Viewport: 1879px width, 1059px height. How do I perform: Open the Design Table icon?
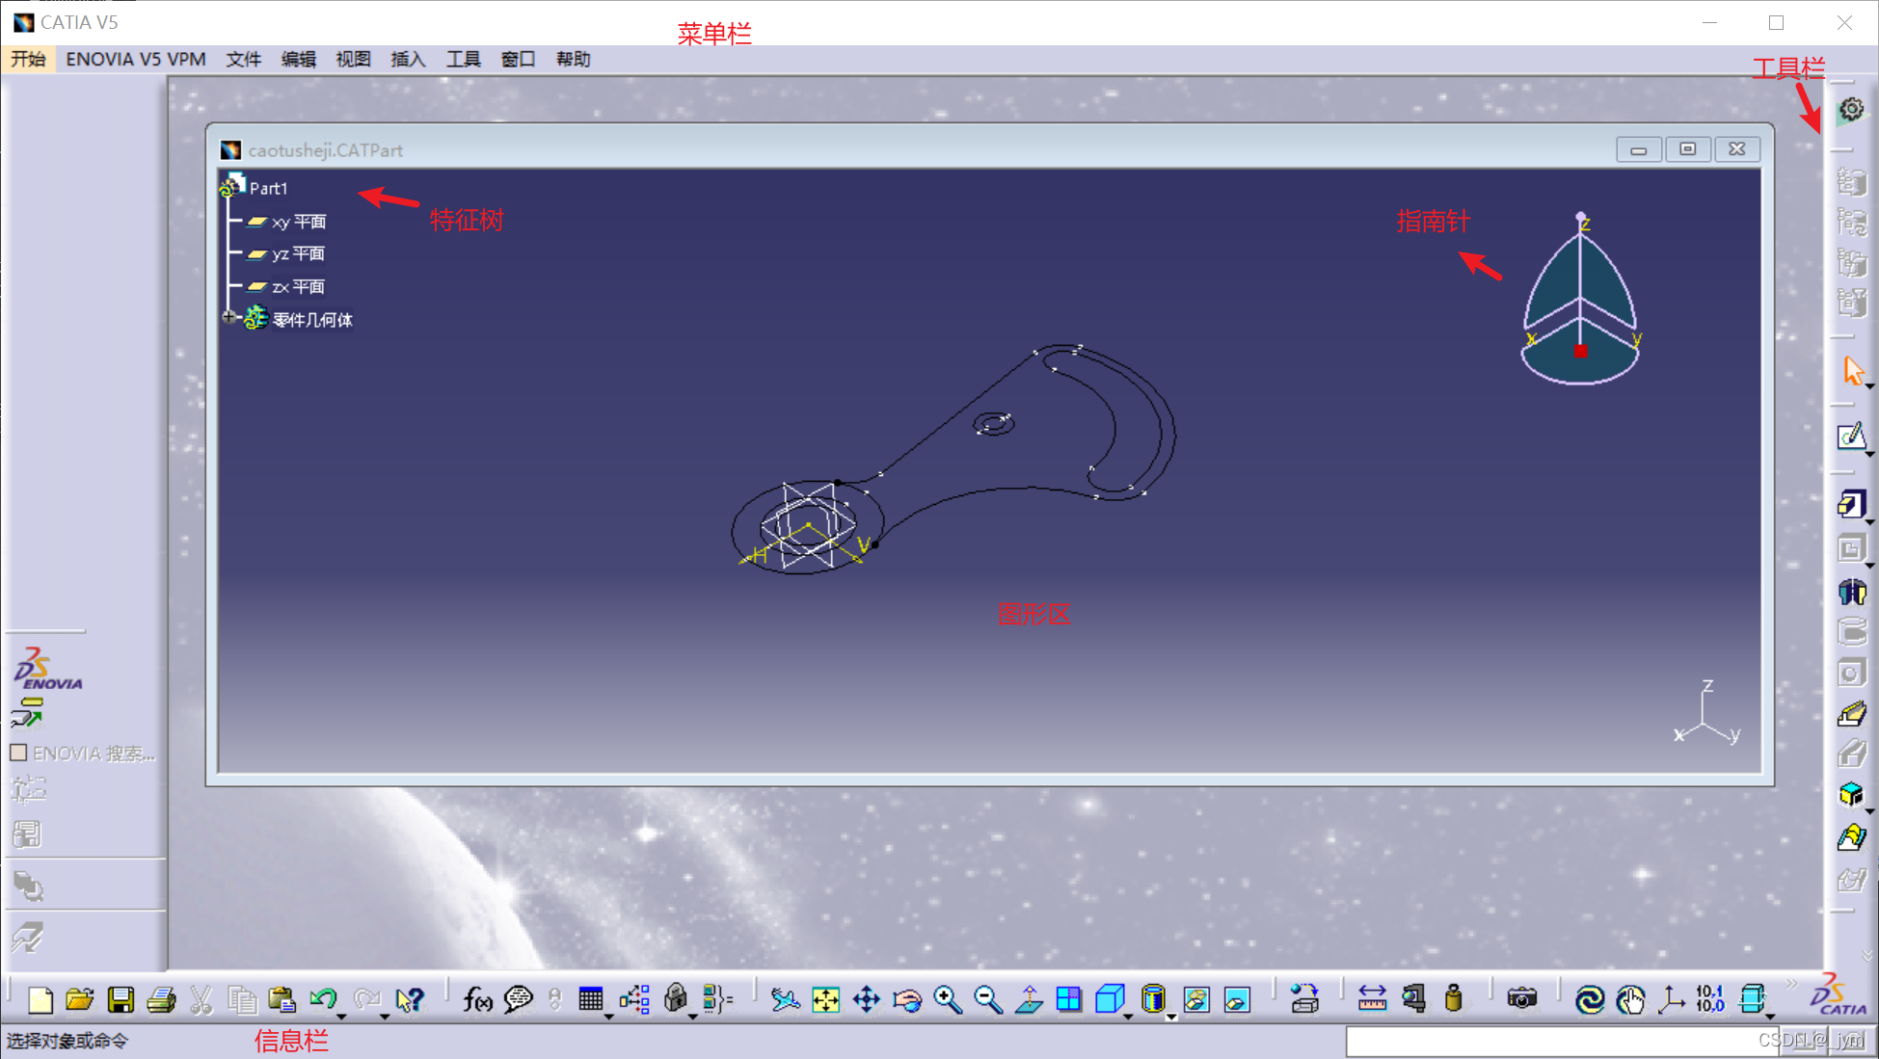[x=590, y=999]
